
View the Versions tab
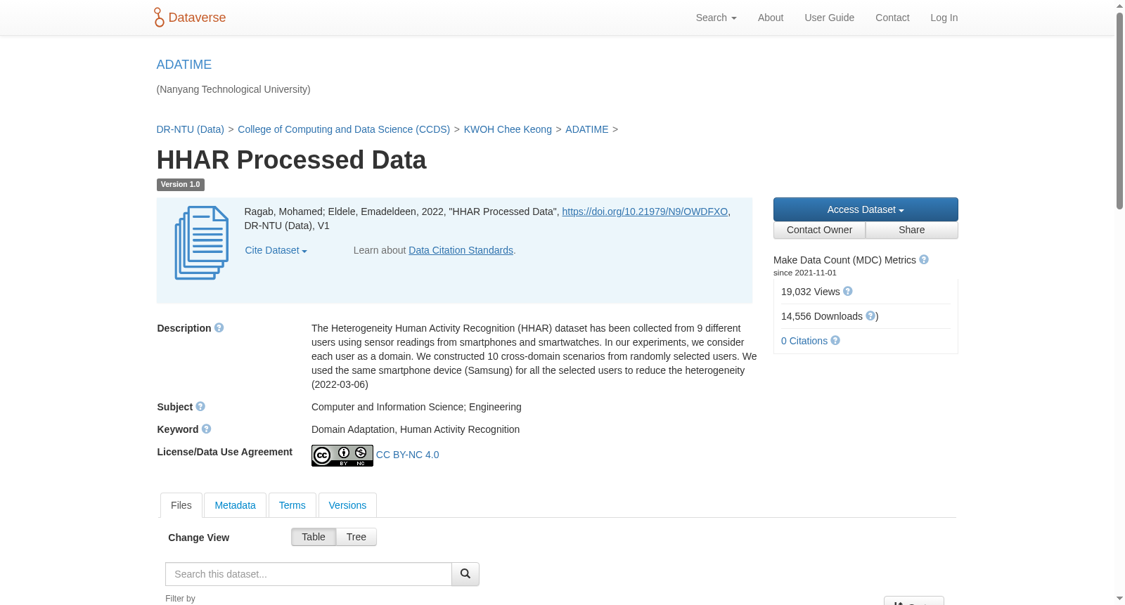coord(347,505)
